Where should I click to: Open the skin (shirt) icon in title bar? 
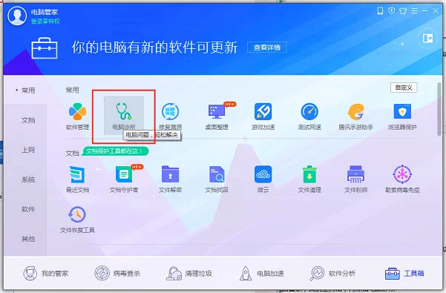point(403,11)
